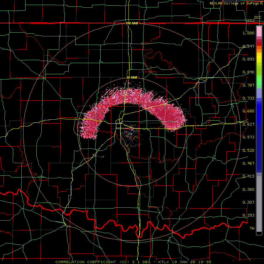Select the 0.573 scale value
The image size is (264, 264).
tap(248, 137)
